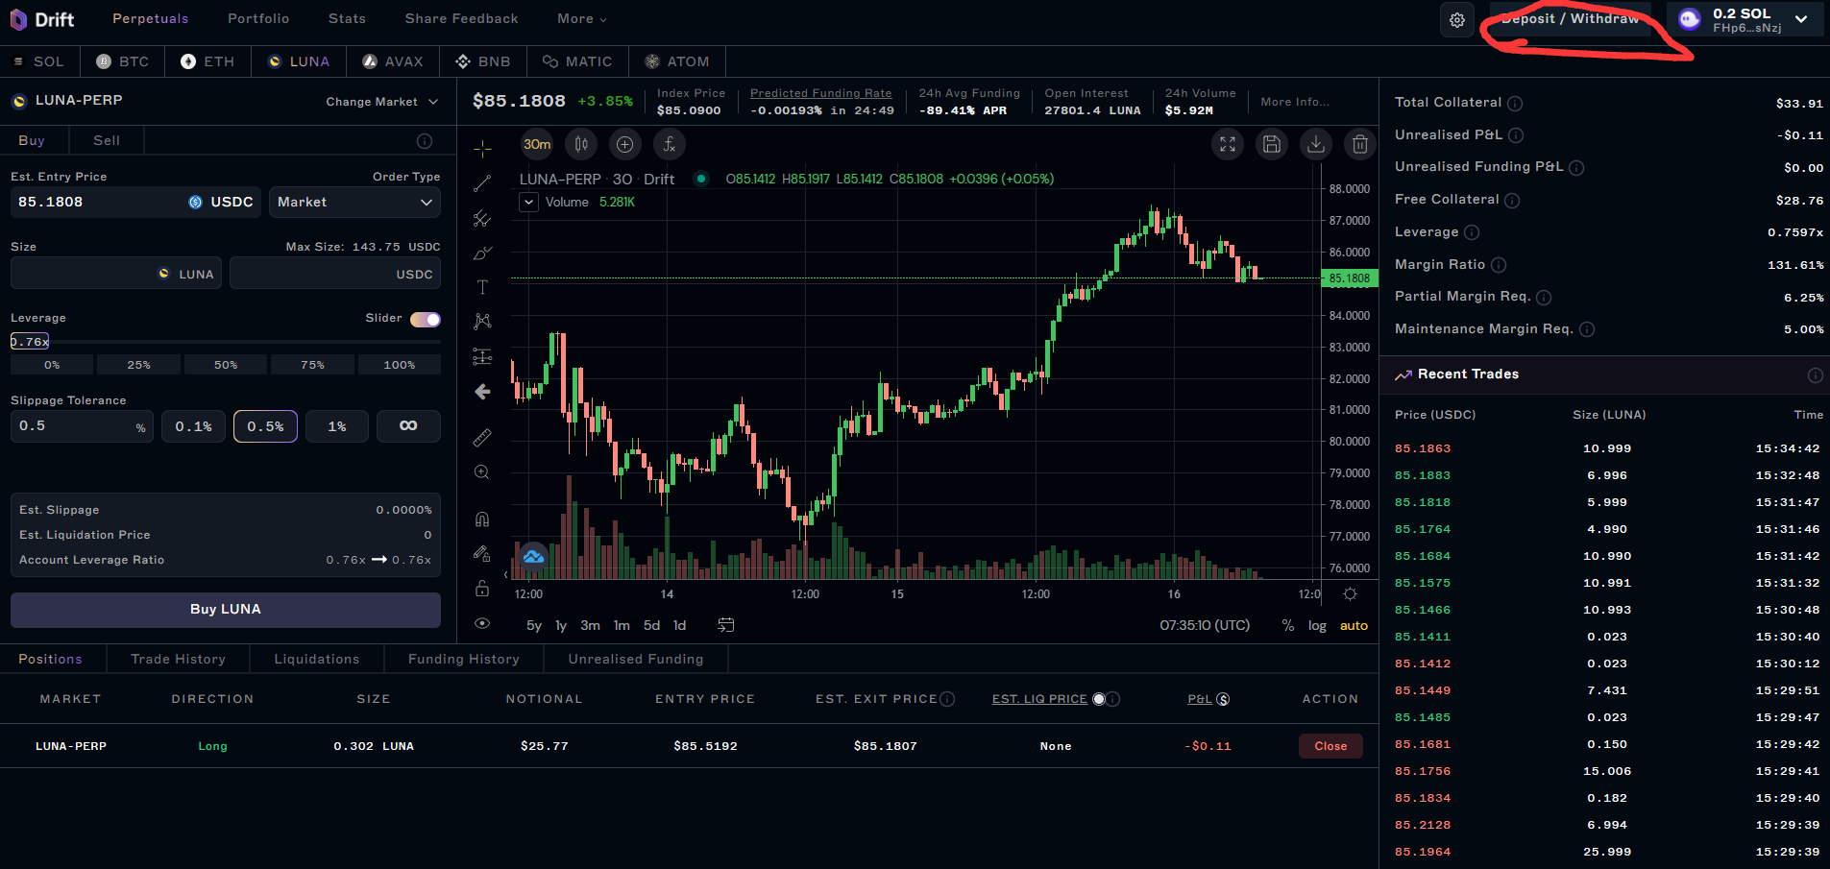Open the Order Type Market dropdown
The height and width of the screenshot is (869, 1830).
coord(354,203)
